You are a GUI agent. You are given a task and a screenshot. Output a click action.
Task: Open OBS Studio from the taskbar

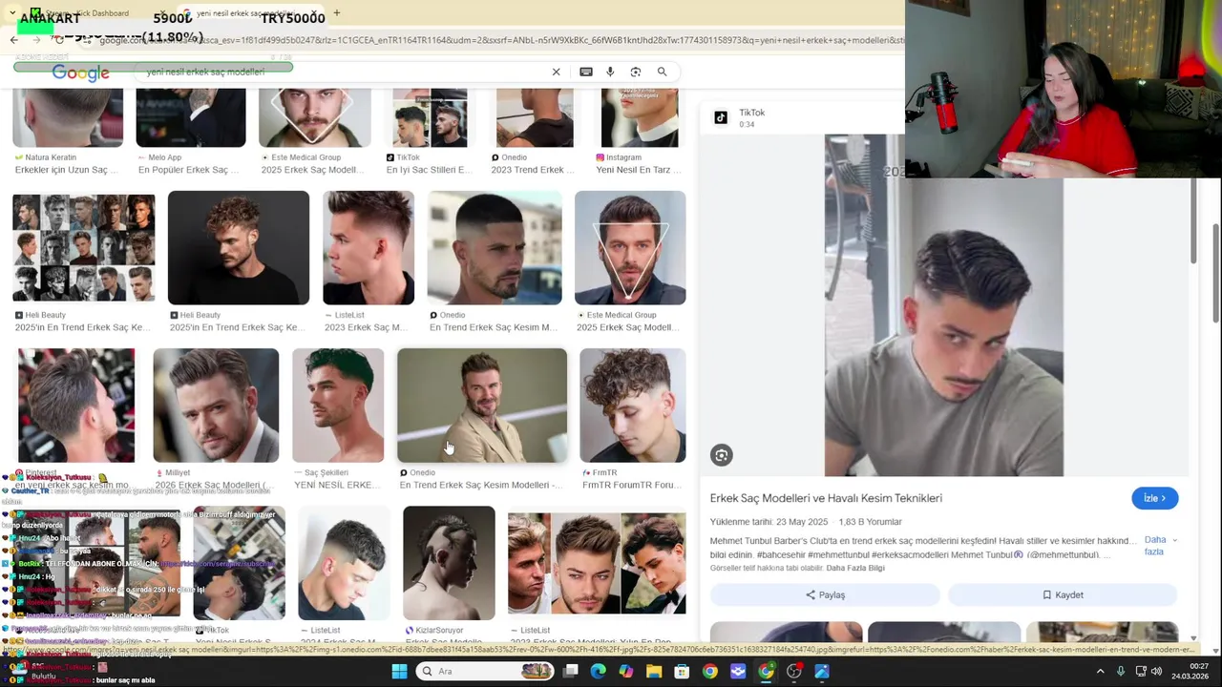793,671
